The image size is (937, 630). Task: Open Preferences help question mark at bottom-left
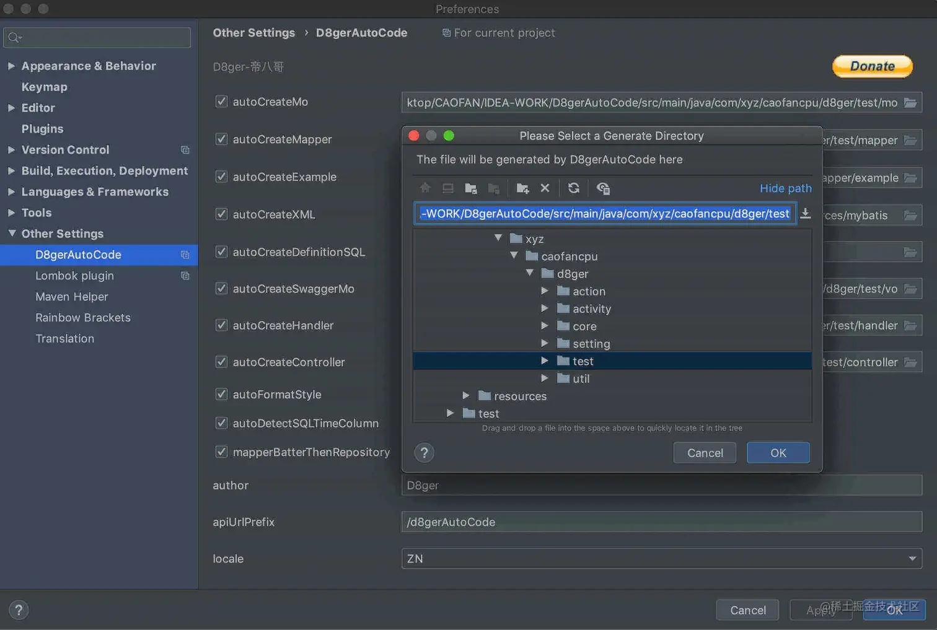19,610
